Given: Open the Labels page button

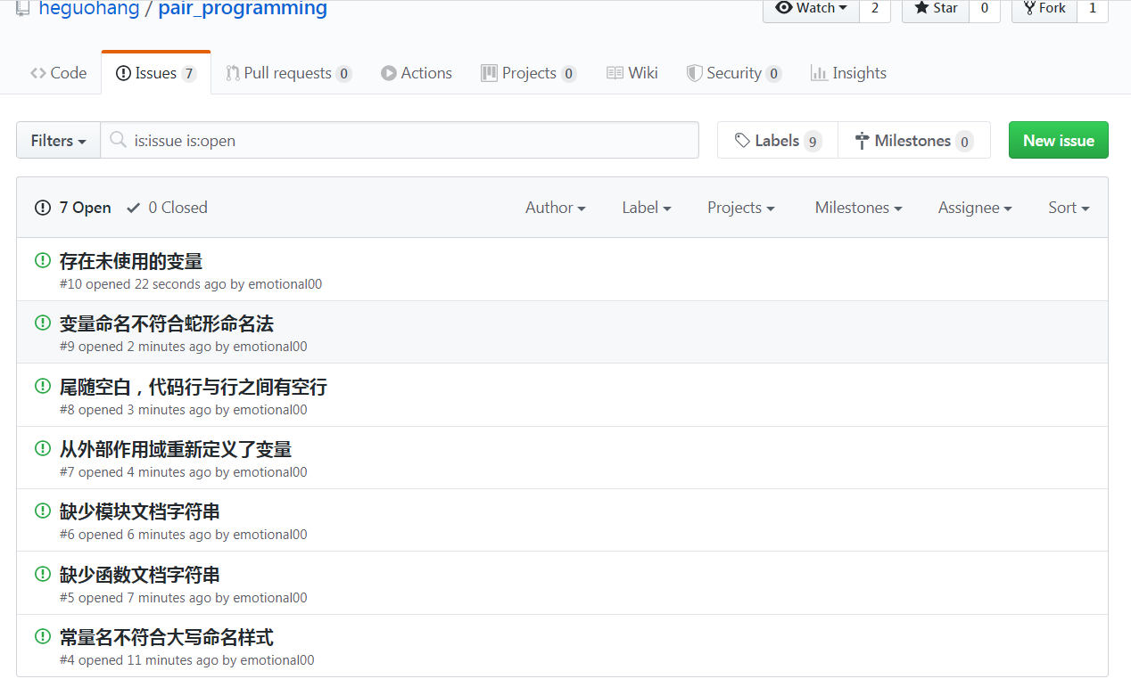Looking at the screenshot, I should pos(778,140).
